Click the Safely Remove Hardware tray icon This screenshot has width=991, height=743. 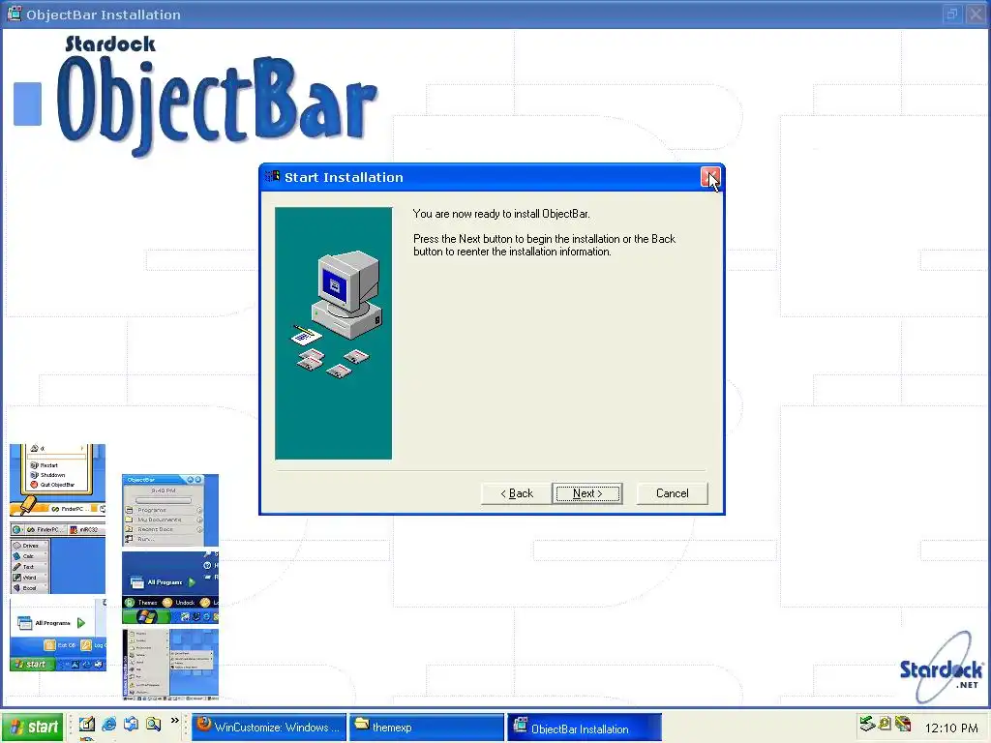pos(867,724)
